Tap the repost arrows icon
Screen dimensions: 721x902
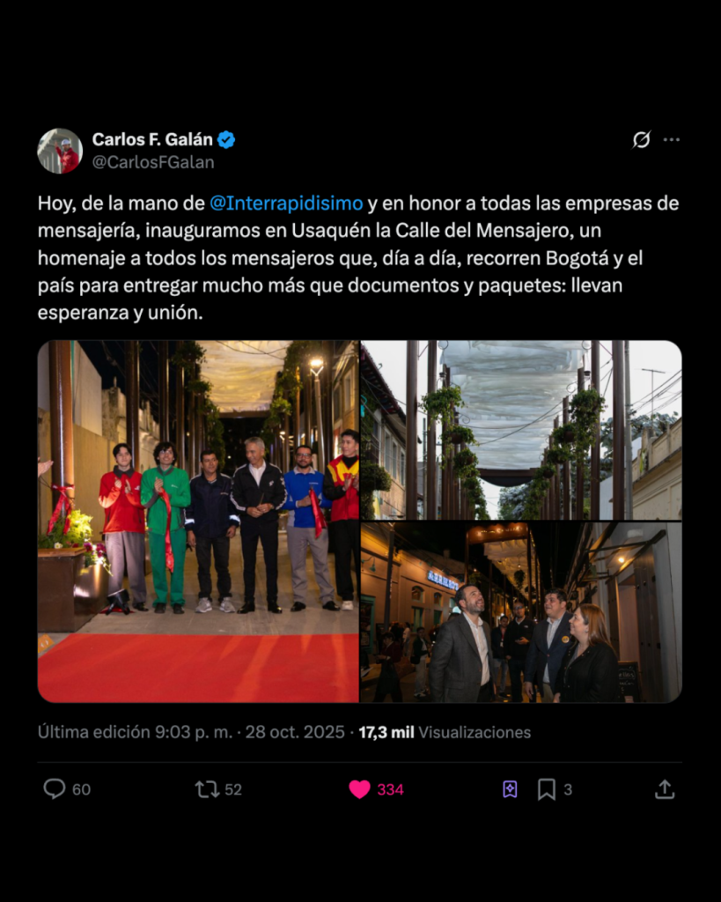(x=207, y=789)
